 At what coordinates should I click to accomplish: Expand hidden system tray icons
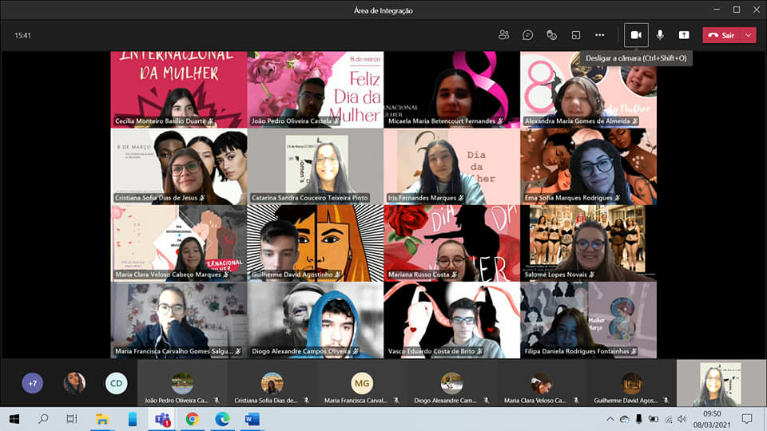pos(610,419)
